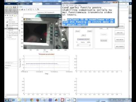Open the View menu in Notepad
The width and height of the screenshot is (136, 102).
(x=76, y=5)
